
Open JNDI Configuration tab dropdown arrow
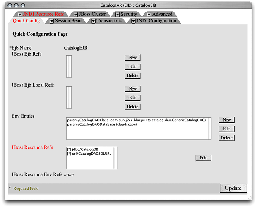pos(133,21)
